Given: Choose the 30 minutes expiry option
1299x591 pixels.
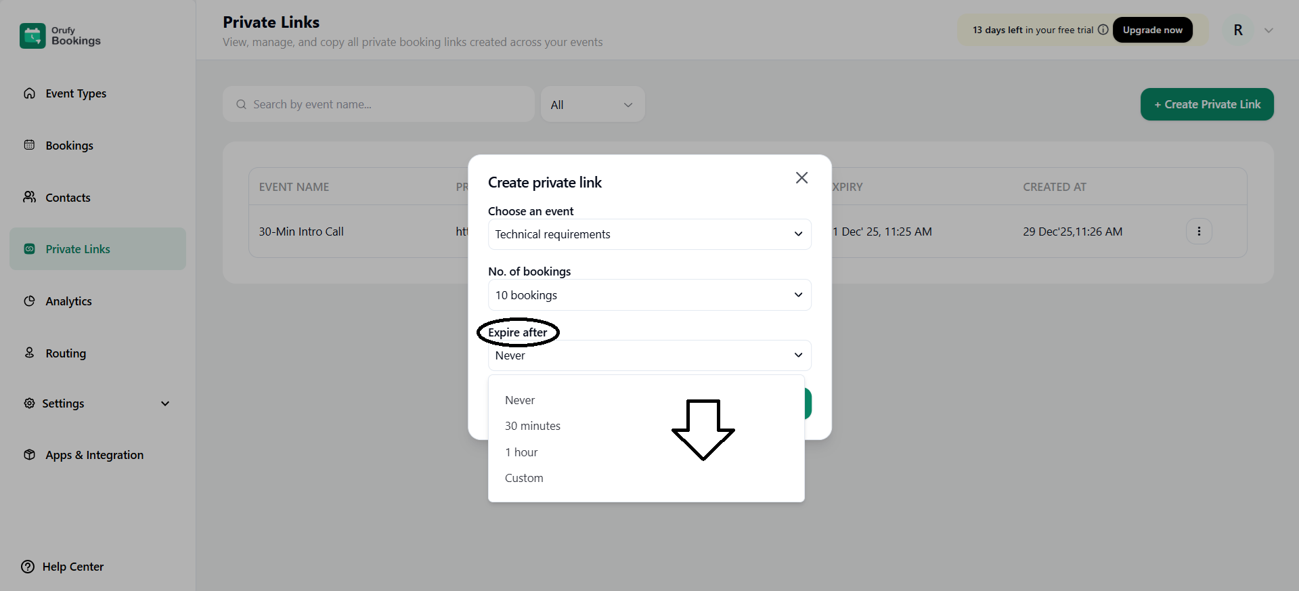Looking at the screenshot, I should point(533,425).
